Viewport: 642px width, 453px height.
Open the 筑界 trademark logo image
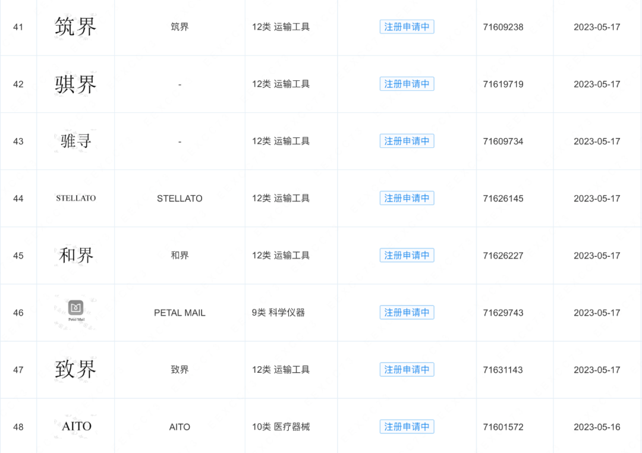tap(75, 27)
